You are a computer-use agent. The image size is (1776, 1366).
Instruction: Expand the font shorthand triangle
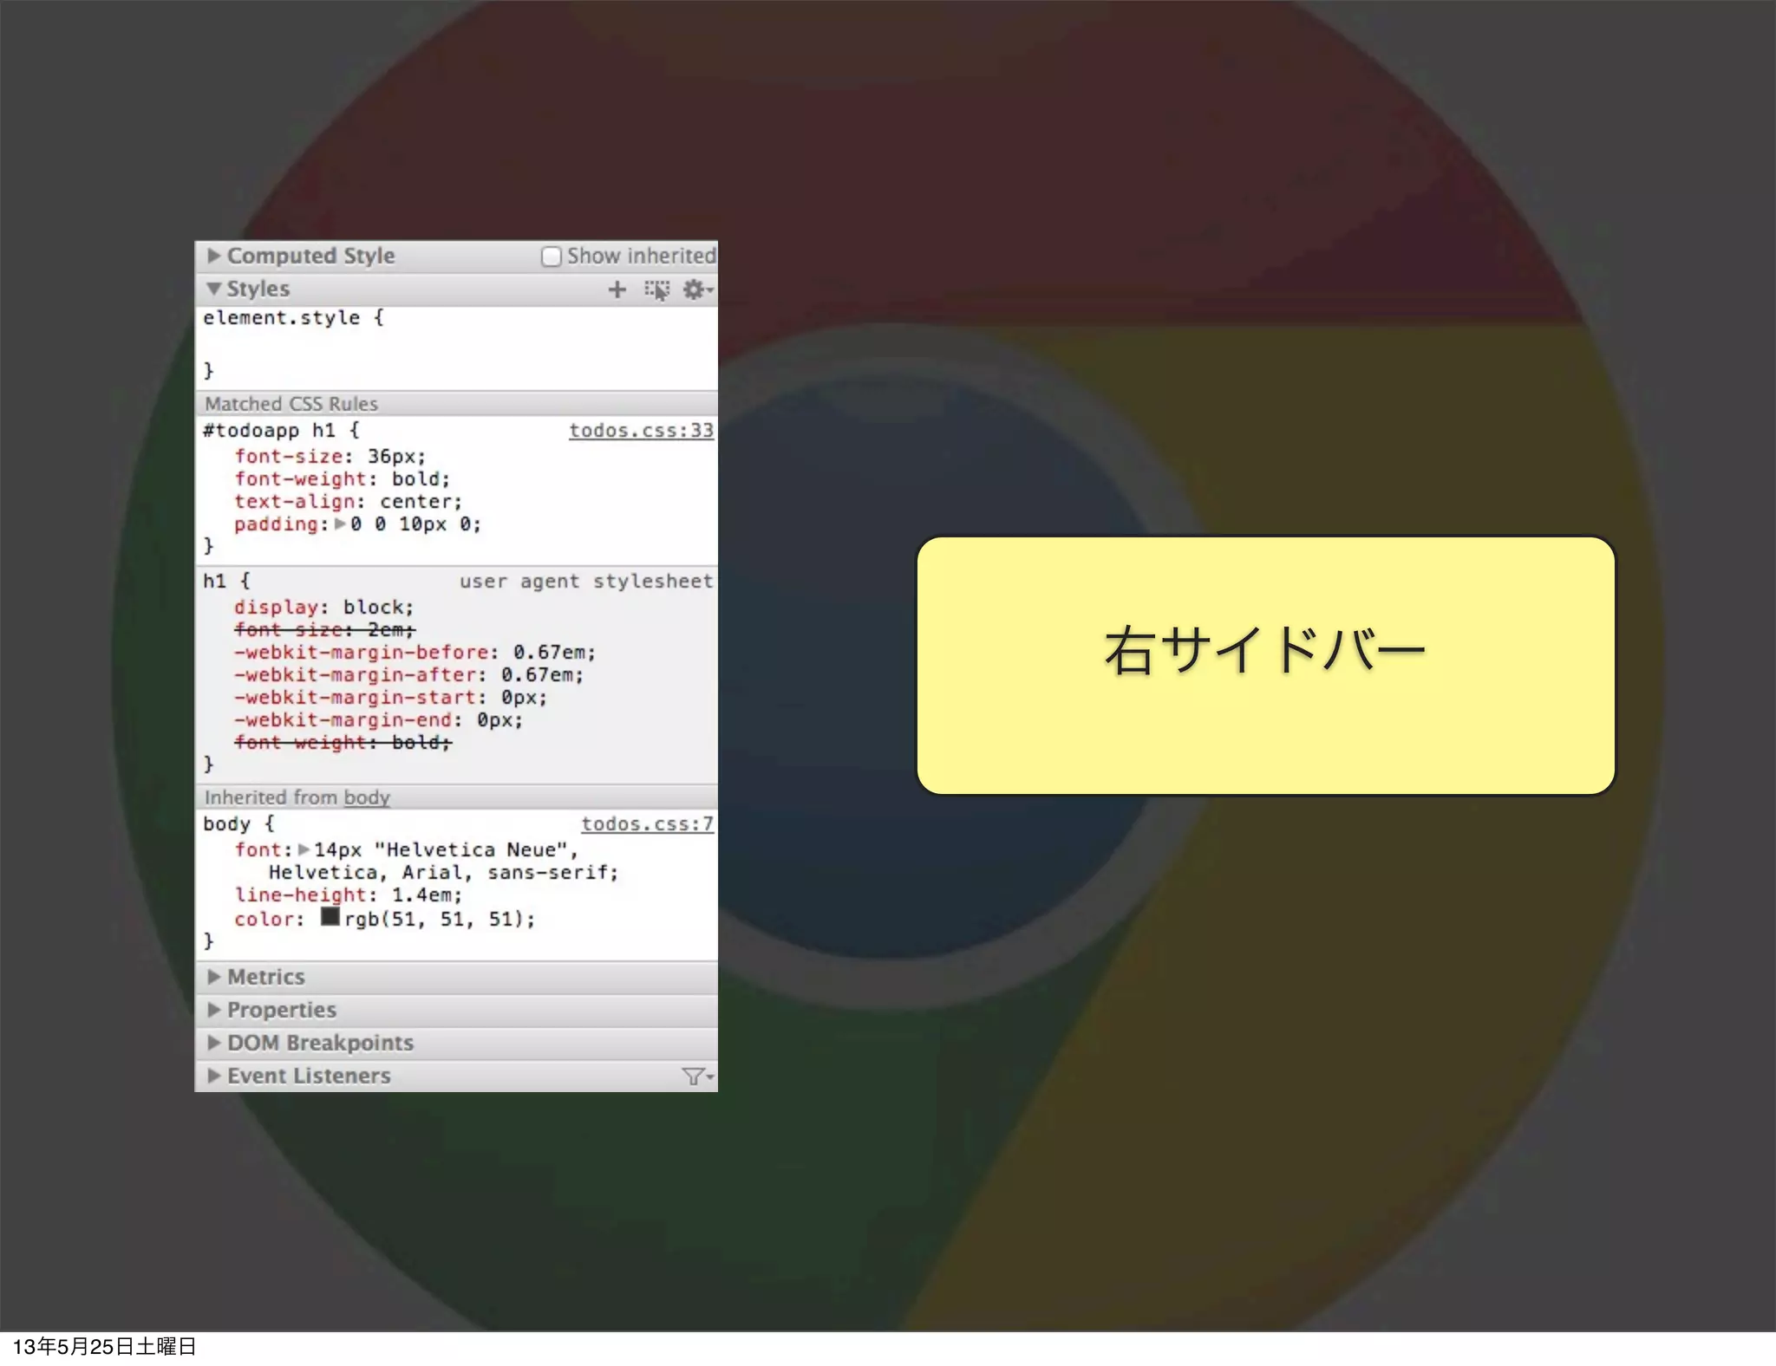click(x=304, y=849)
